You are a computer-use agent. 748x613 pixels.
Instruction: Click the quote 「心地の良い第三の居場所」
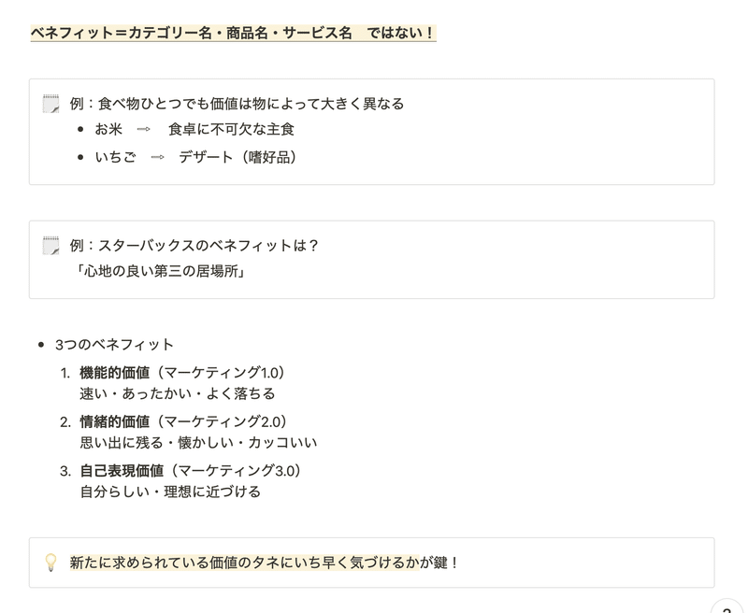[x=161, y=271]
